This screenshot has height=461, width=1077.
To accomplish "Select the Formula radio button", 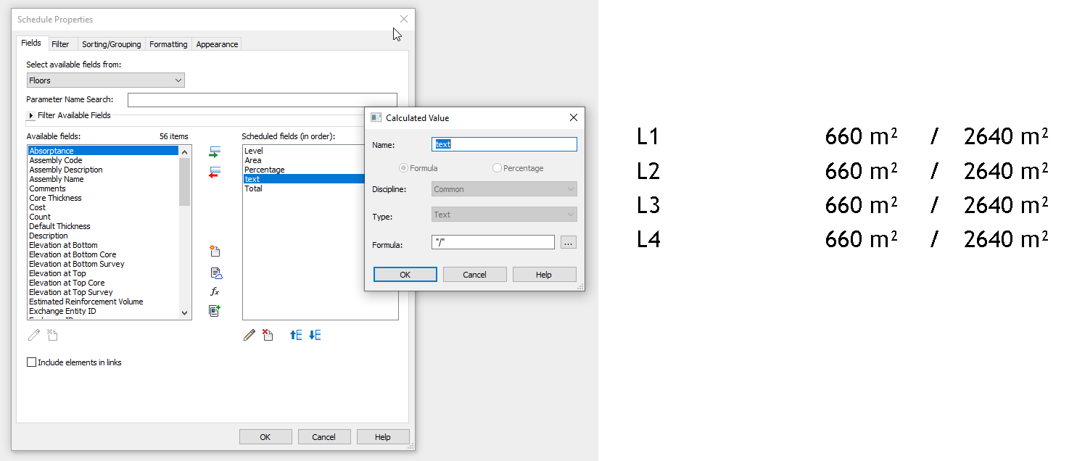I will [405, 167].
